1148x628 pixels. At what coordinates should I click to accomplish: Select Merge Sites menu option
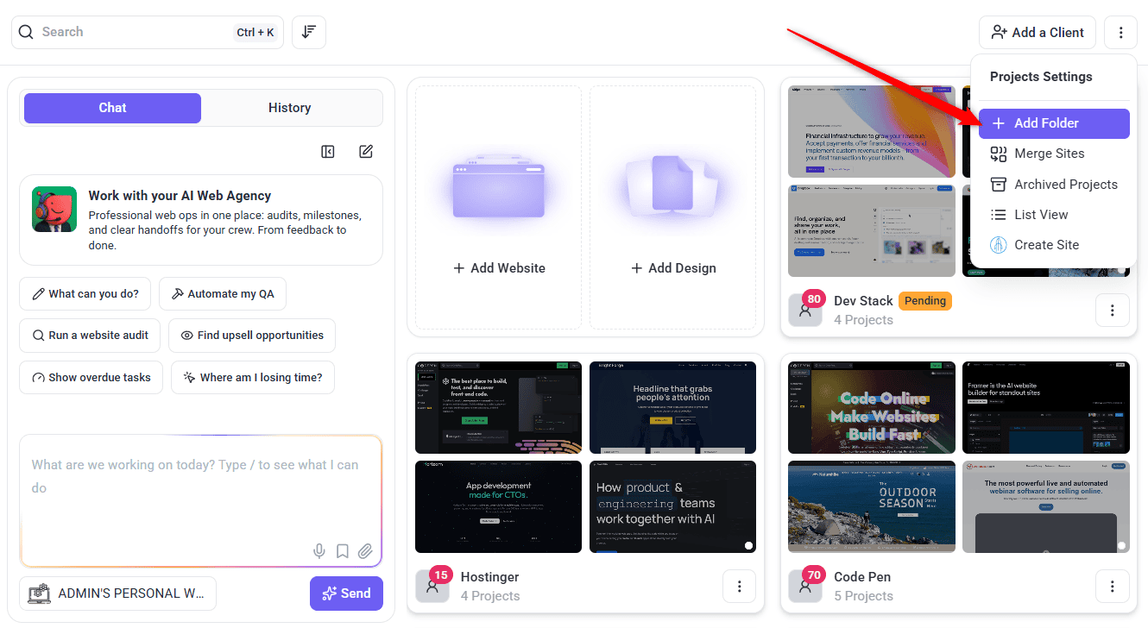click(x=1054, y=154)
